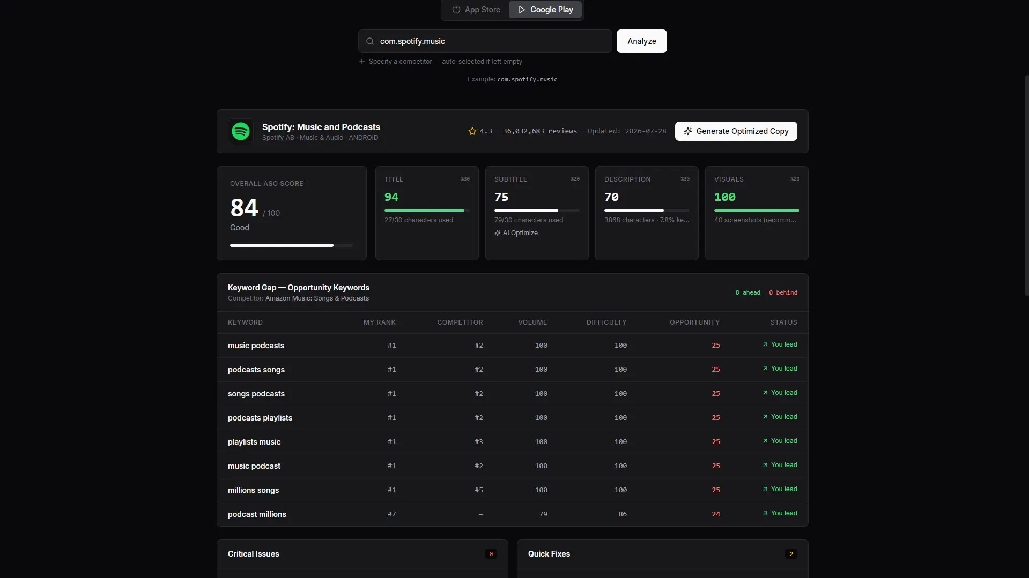Click the Description score progress bar
This screenshot has height=578, width=1029.
pos(647,211)
